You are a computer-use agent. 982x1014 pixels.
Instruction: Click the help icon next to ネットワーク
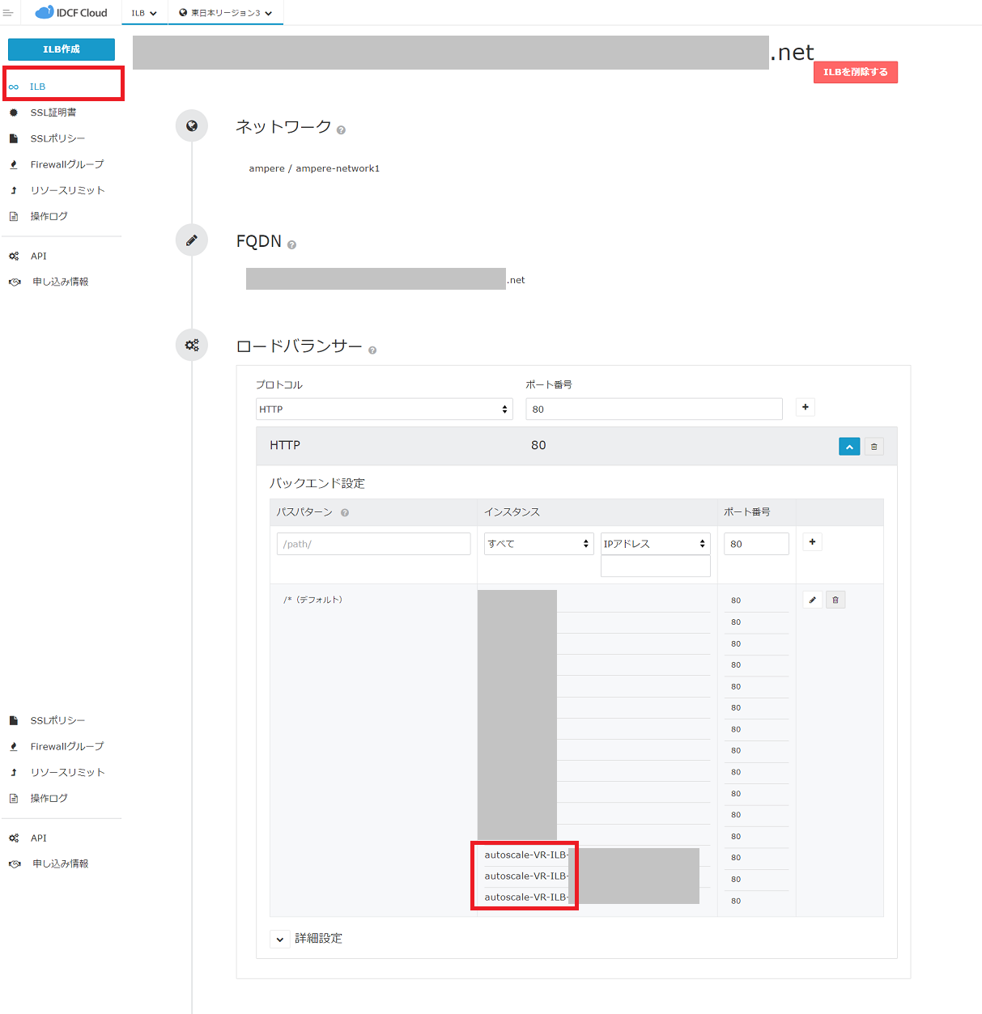(x=341, y=130)
